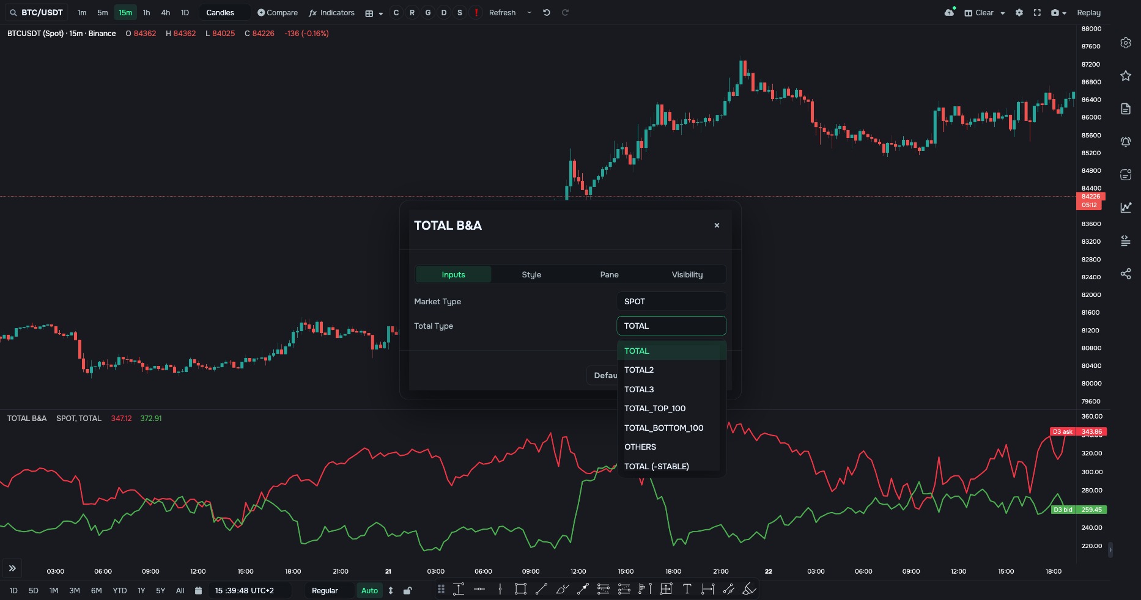Click the Total Type TOTAL dropdown field
Viewport: 1141px width, 600px height.
671,326
